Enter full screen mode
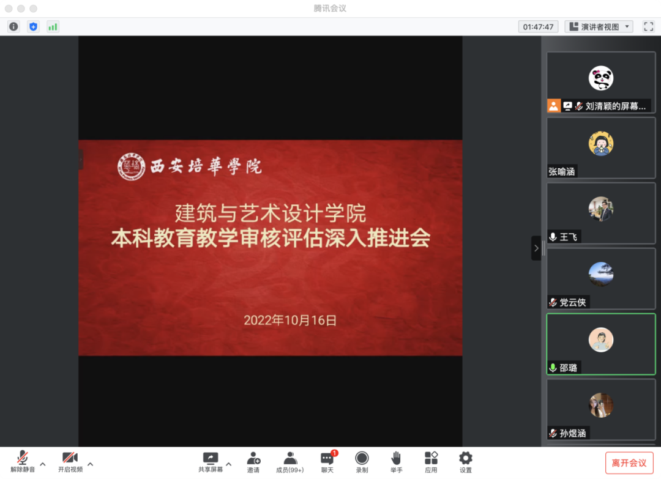 [648, 26]
